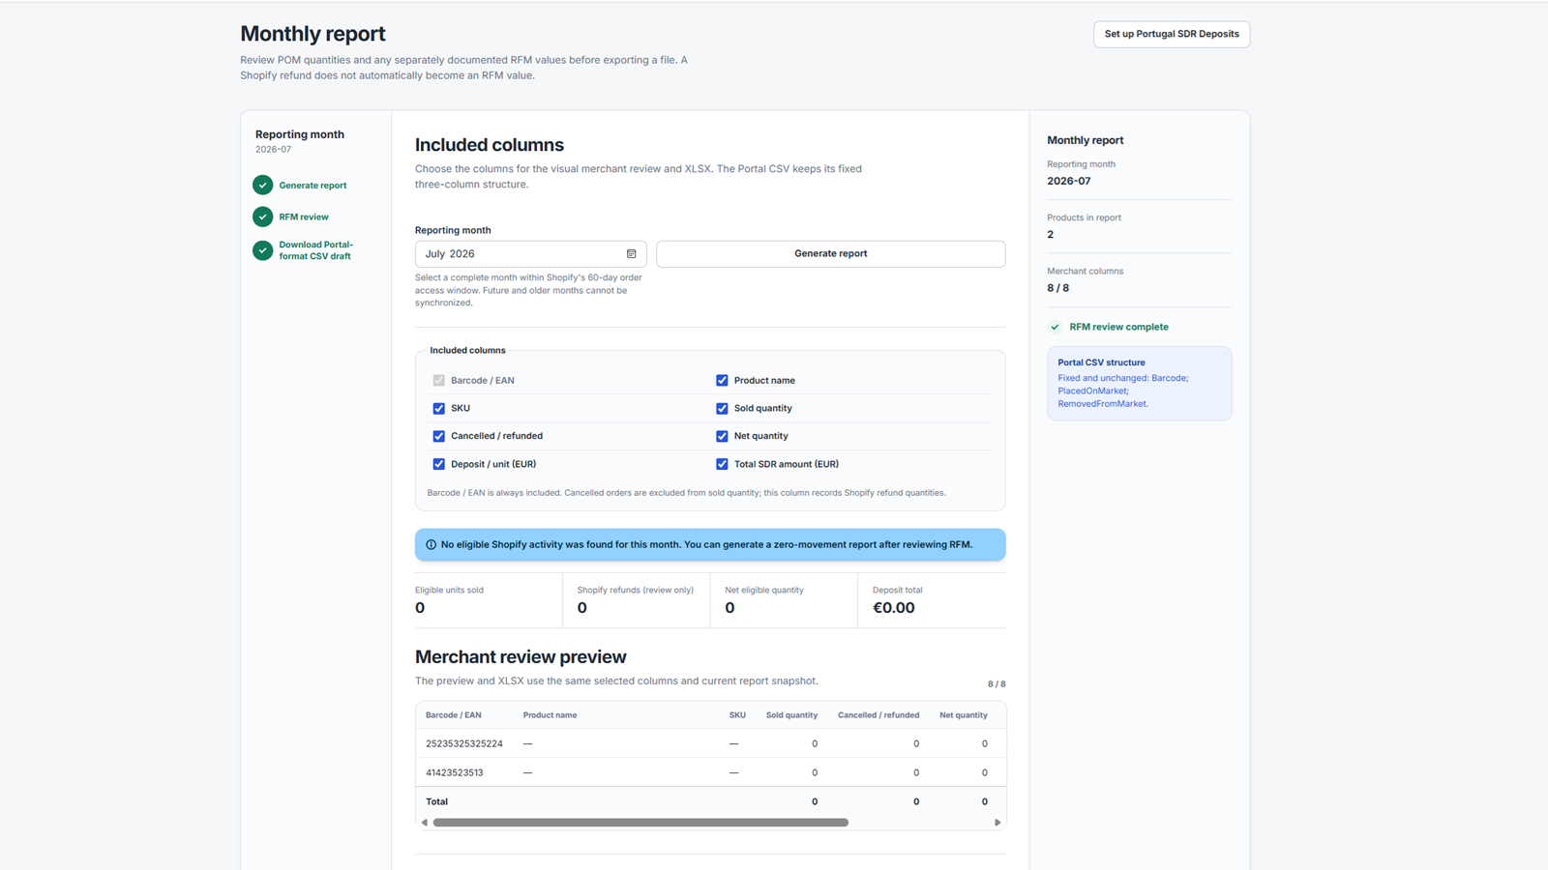Screen dimensions: 1548x870
Task: Click barcode cell 41423523513
Action: (x=455, y=772)
